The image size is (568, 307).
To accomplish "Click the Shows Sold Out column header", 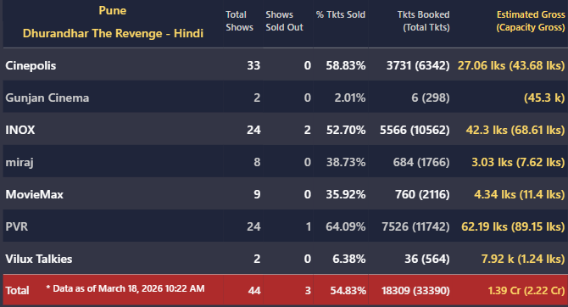I will pyautogui.click(x=284, y=21).
